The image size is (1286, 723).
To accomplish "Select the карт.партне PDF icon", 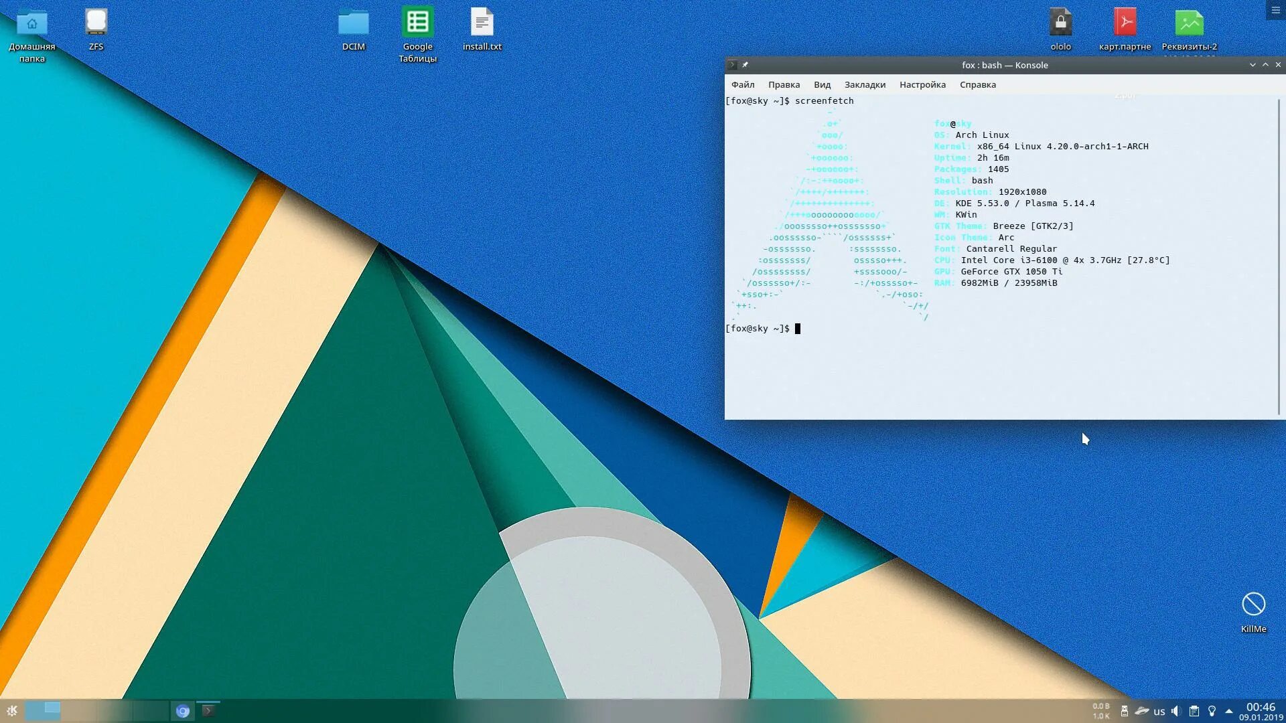I will (x=1125, y=29).
